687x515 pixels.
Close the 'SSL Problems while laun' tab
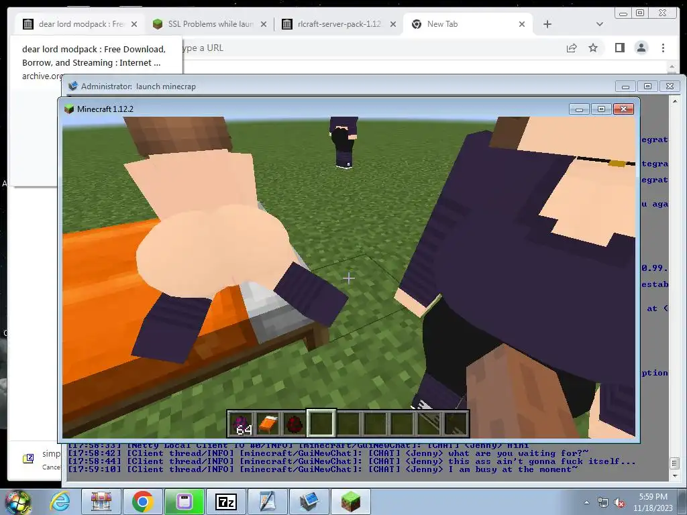coord(264,24)
